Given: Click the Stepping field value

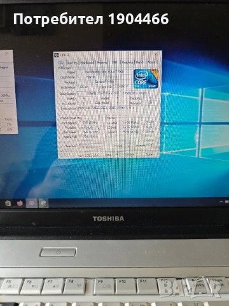Looking at the screenshot, I should pos(150,98).
